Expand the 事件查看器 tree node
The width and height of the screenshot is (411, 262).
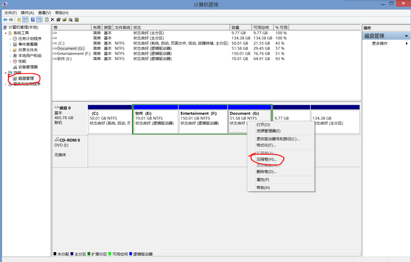coord(11,44)
